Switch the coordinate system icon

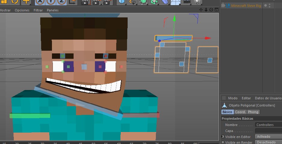[x=72, y=1]
